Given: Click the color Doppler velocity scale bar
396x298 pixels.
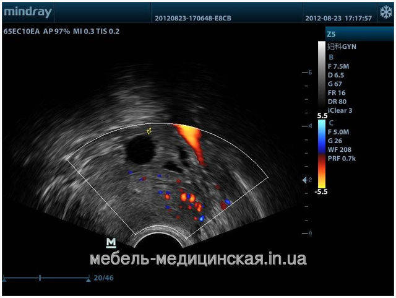Looking at the screenshot, I should point(321,154).
